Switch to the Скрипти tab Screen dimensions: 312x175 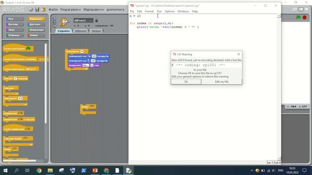click(x=63, y=31)
